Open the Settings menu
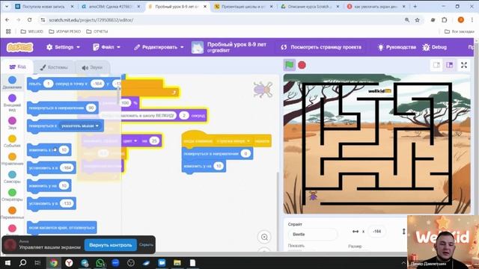 pyautogui.click(x=63, y=47)
